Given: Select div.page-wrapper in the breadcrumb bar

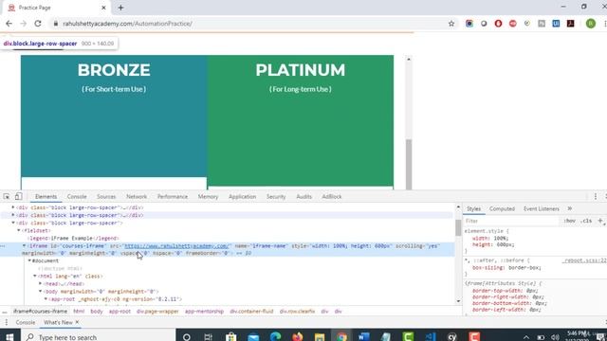Looking at the screenshot, I should 157,312.
